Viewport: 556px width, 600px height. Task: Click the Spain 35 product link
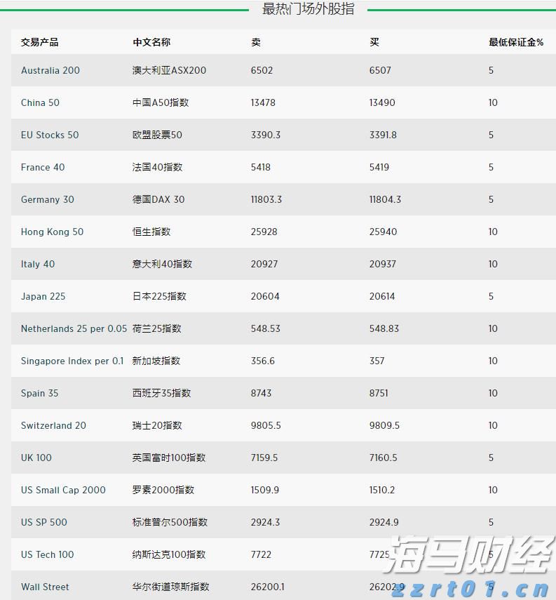point(40,393)
